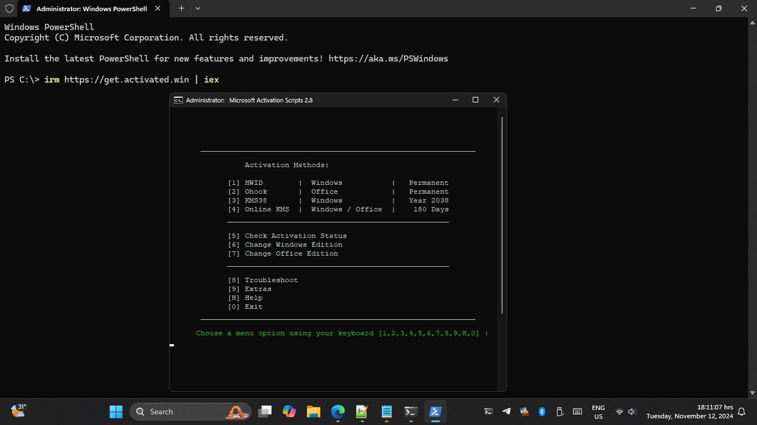The width and height of the screenshot is (757, 425).
Task: Click the 'Year 2038' value
Action: click(429, 201)
